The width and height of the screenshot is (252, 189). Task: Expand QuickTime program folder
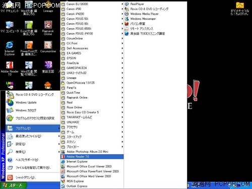[92, 93]
